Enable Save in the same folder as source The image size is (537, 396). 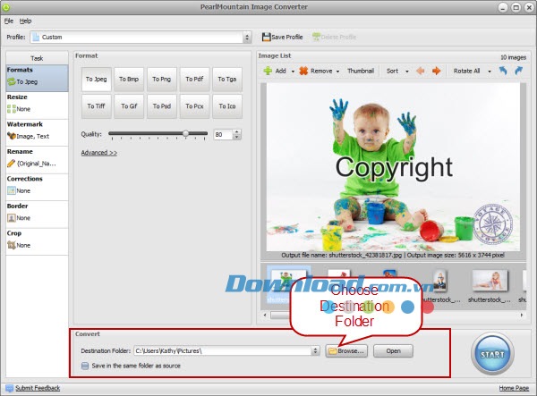tap(85, 366)
